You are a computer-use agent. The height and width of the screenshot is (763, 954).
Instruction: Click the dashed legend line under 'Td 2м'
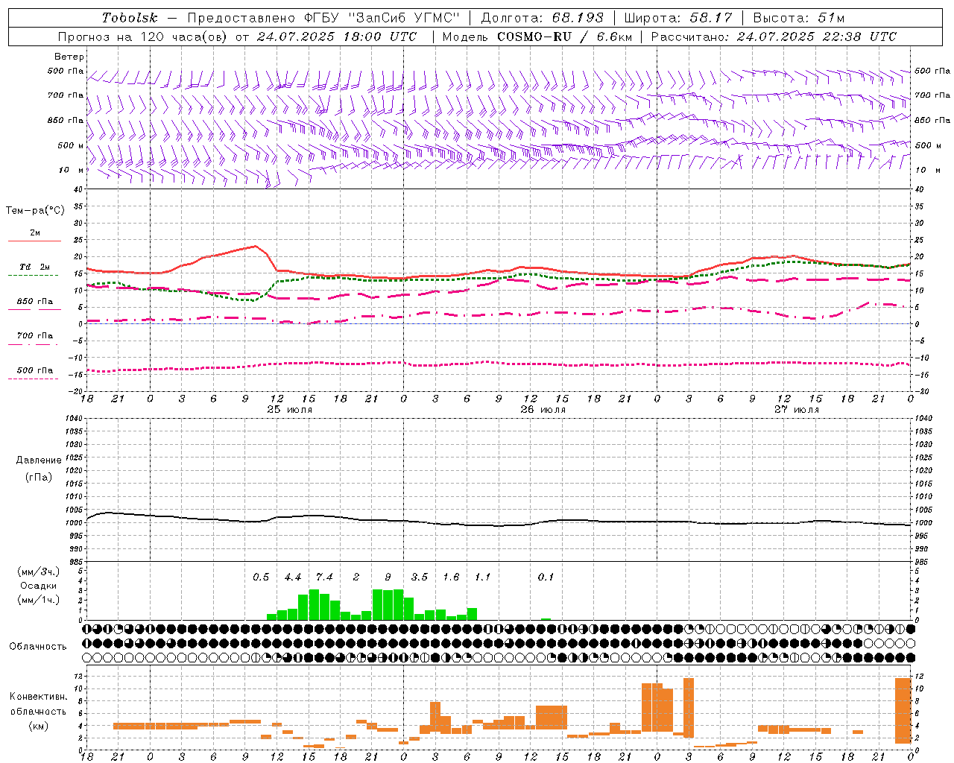[x=33, y=275]
